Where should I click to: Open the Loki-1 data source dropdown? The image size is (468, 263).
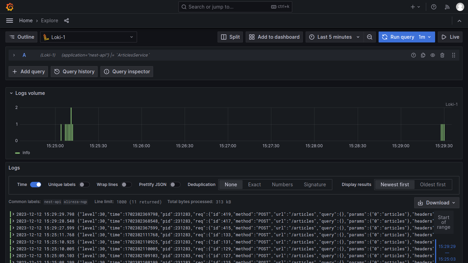pos(88,37)
